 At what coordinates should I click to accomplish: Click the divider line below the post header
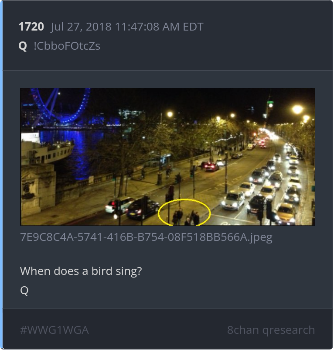(x=168, y=71)
